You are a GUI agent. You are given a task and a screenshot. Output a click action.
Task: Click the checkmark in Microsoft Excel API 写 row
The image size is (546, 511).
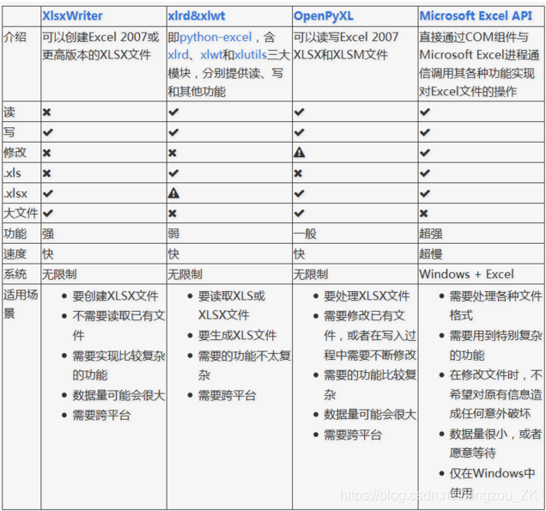click(x=425, y=132)
